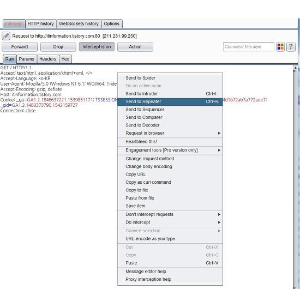This screenshot has width=300, height=289.
Task: Choose Send to Comparer
Action: pyautogui.click(x=170, y=117)
